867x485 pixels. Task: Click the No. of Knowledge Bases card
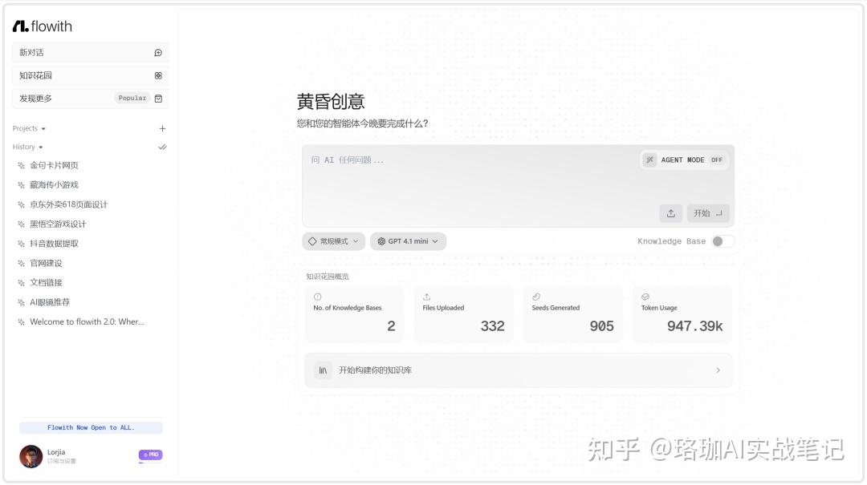coord(354,314)
